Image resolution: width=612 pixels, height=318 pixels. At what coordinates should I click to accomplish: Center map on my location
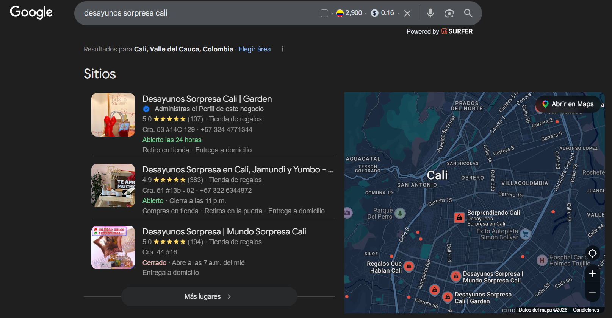click(592, 253)
